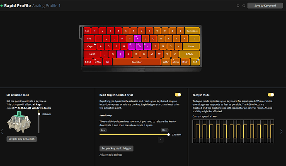Viewport: 286px width, 166px height.
Task: Go to previous settings panel arrow
Action: pos(2,132)
